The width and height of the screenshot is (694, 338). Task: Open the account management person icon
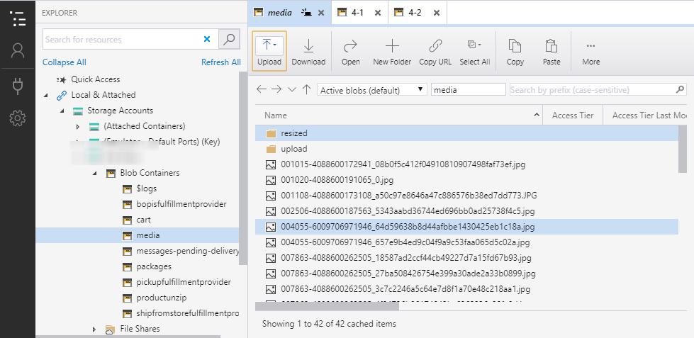tap(18, 51)
